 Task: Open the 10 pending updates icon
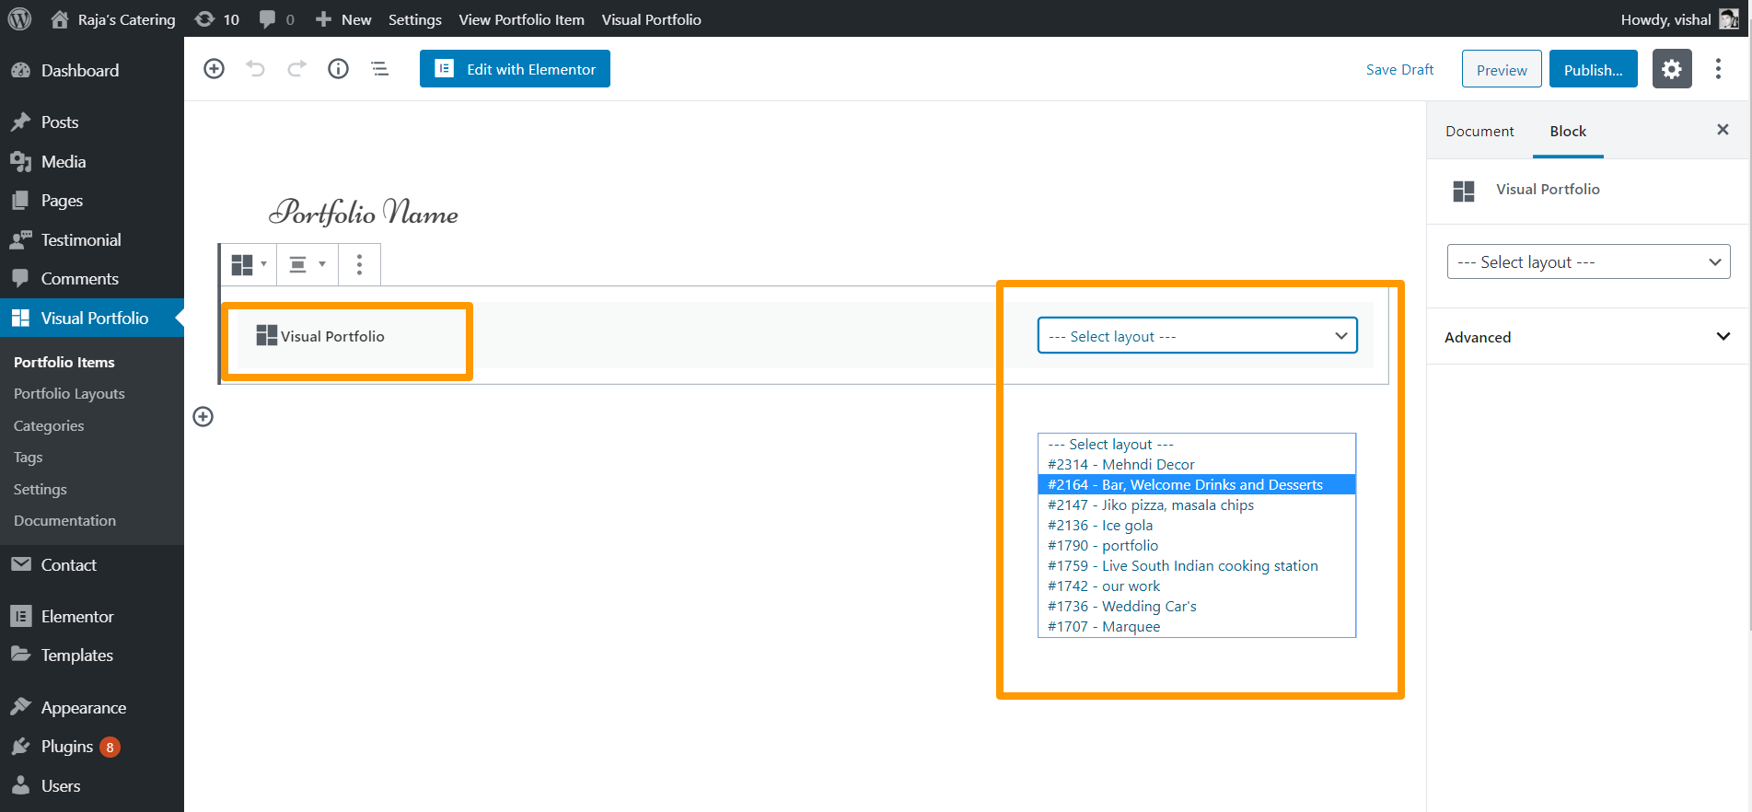click(217, 19)
